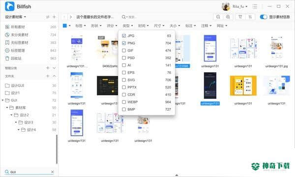This screenshot has height=177, width=295.
Task: Uncheck the JPG file type checkbox
Action: [124, 36]
